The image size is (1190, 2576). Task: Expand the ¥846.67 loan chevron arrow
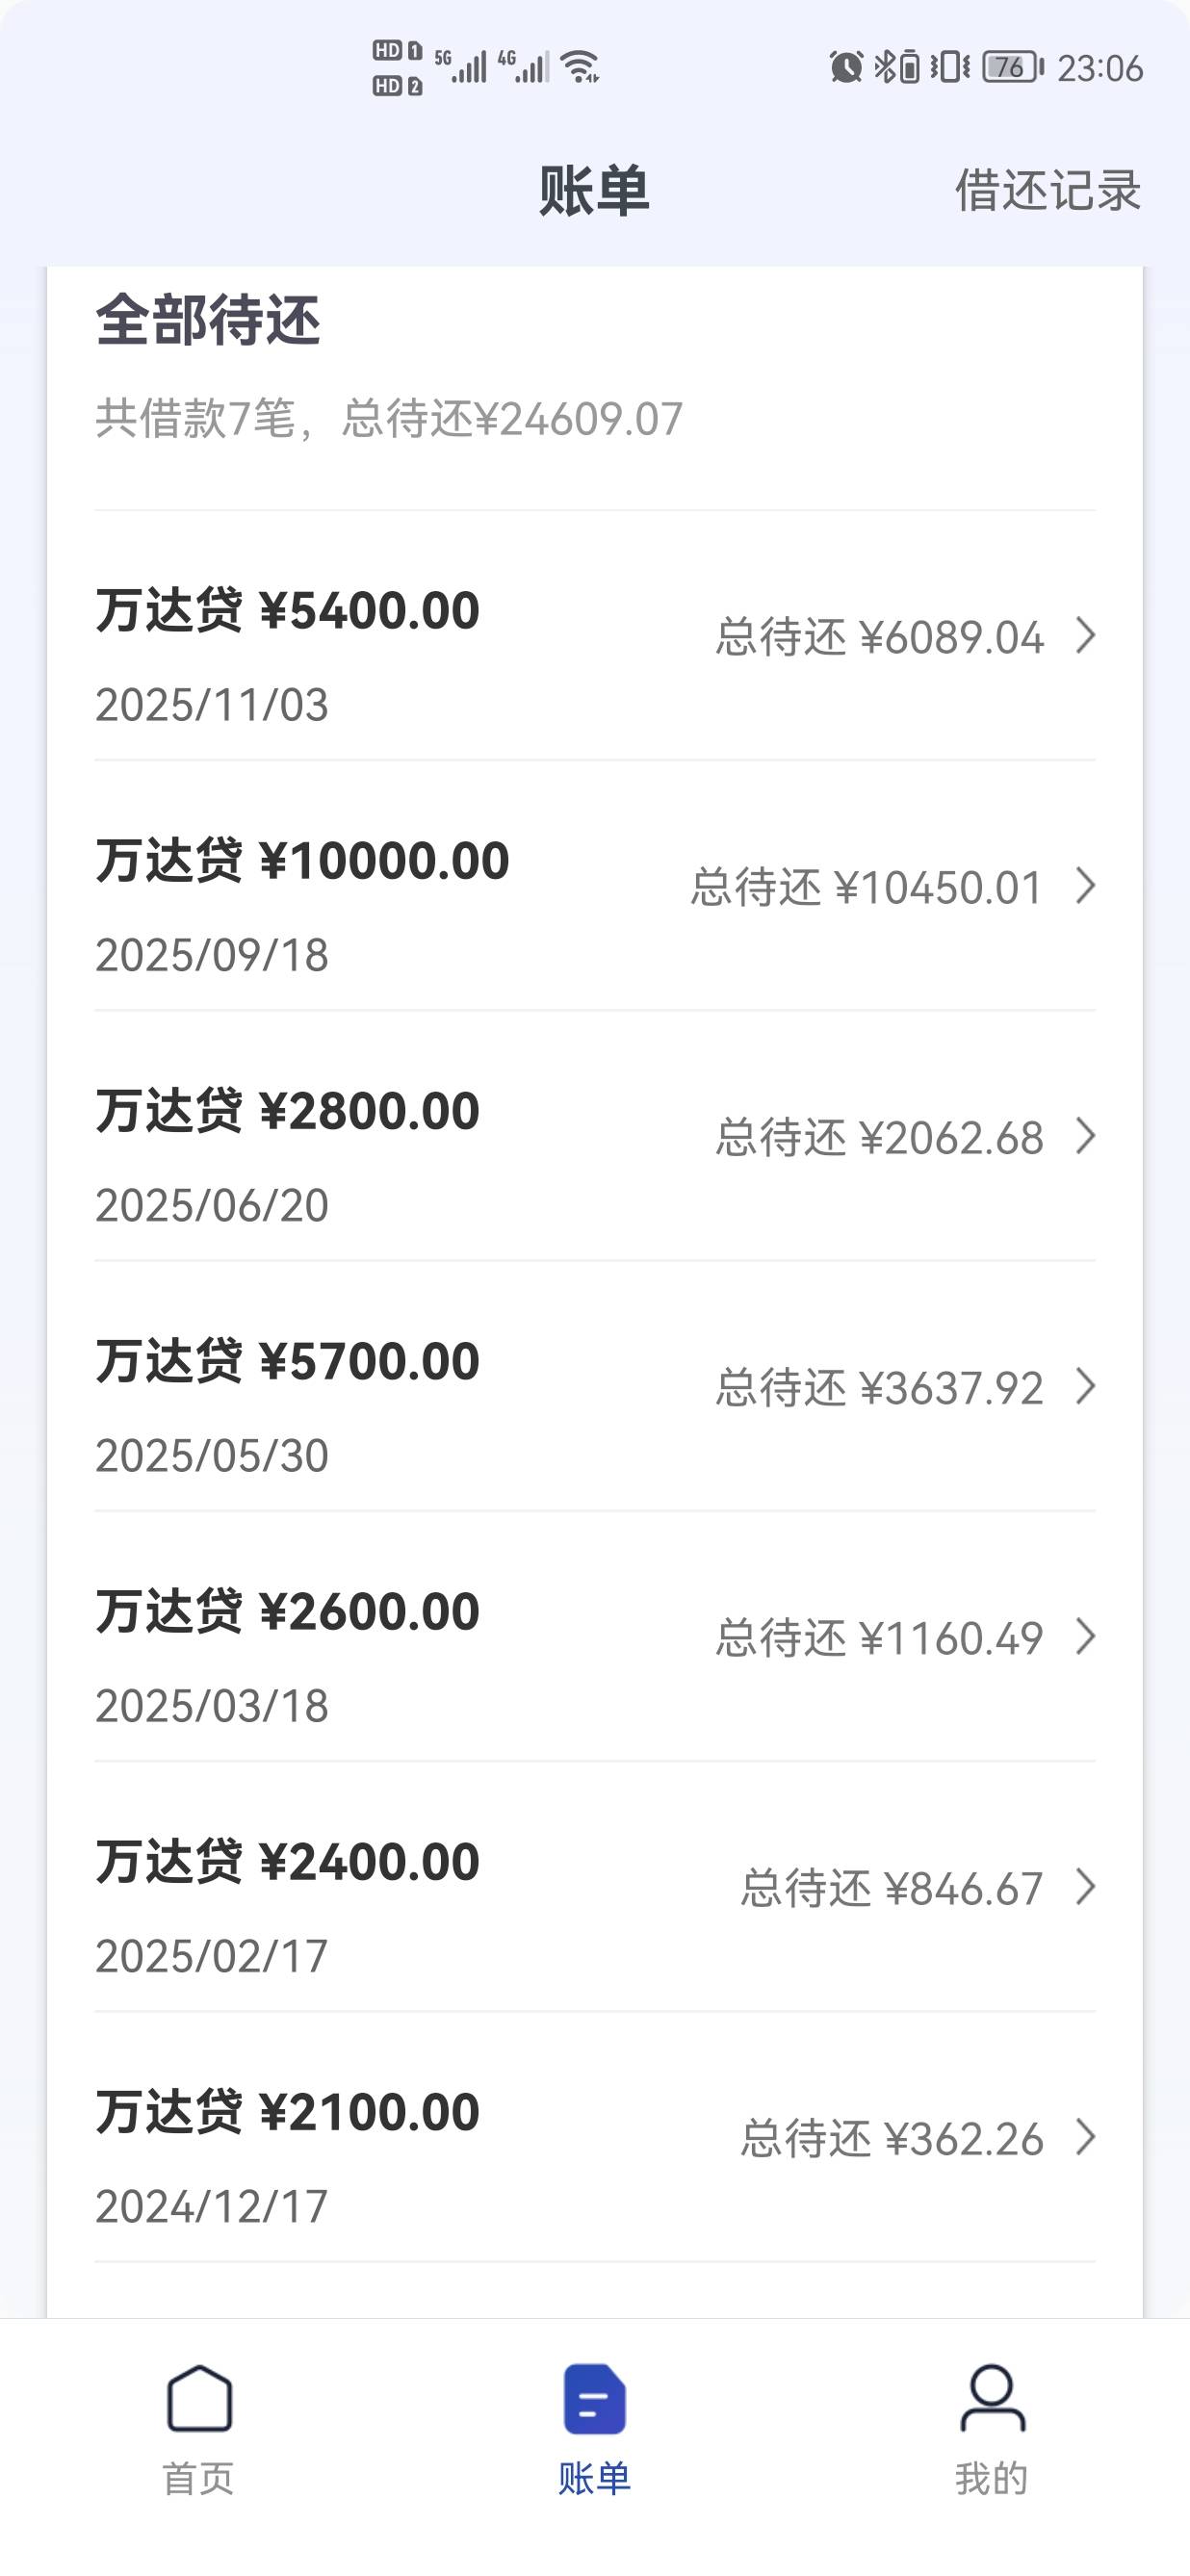point(1085,1887)
